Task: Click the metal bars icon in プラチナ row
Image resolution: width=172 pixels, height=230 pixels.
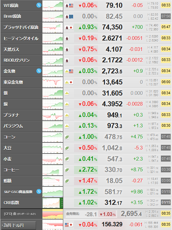Action: coord(67,115)
